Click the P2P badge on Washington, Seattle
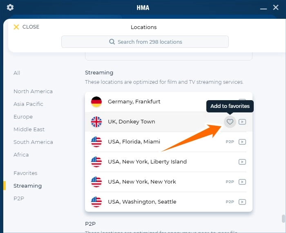Image resolution: width=286 pixels, height=233 pixels. (x=230, y=202)
